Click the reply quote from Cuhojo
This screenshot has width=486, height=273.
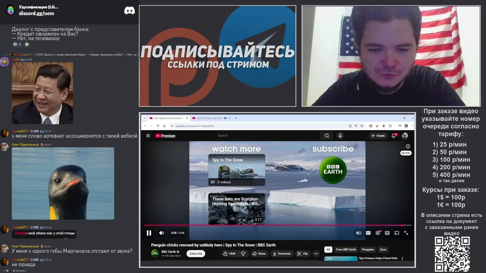(45, 234)
